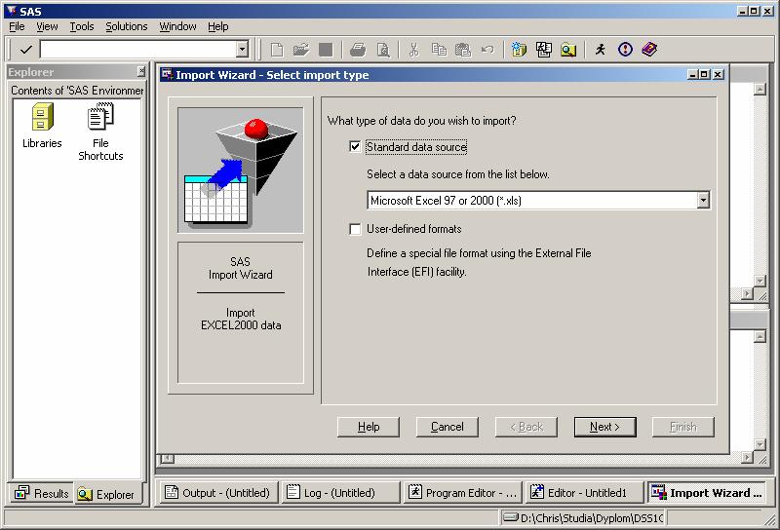Image resolution: width=780 pixels, height=530 pixels.
Task: Click the Break exclamation icon
Action: (625, 50)
